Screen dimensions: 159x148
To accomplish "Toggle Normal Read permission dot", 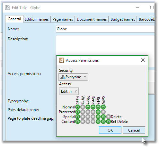I will 77,107.
